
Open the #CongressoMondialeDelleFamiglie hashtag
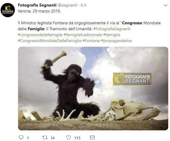(x=50, y=41)
